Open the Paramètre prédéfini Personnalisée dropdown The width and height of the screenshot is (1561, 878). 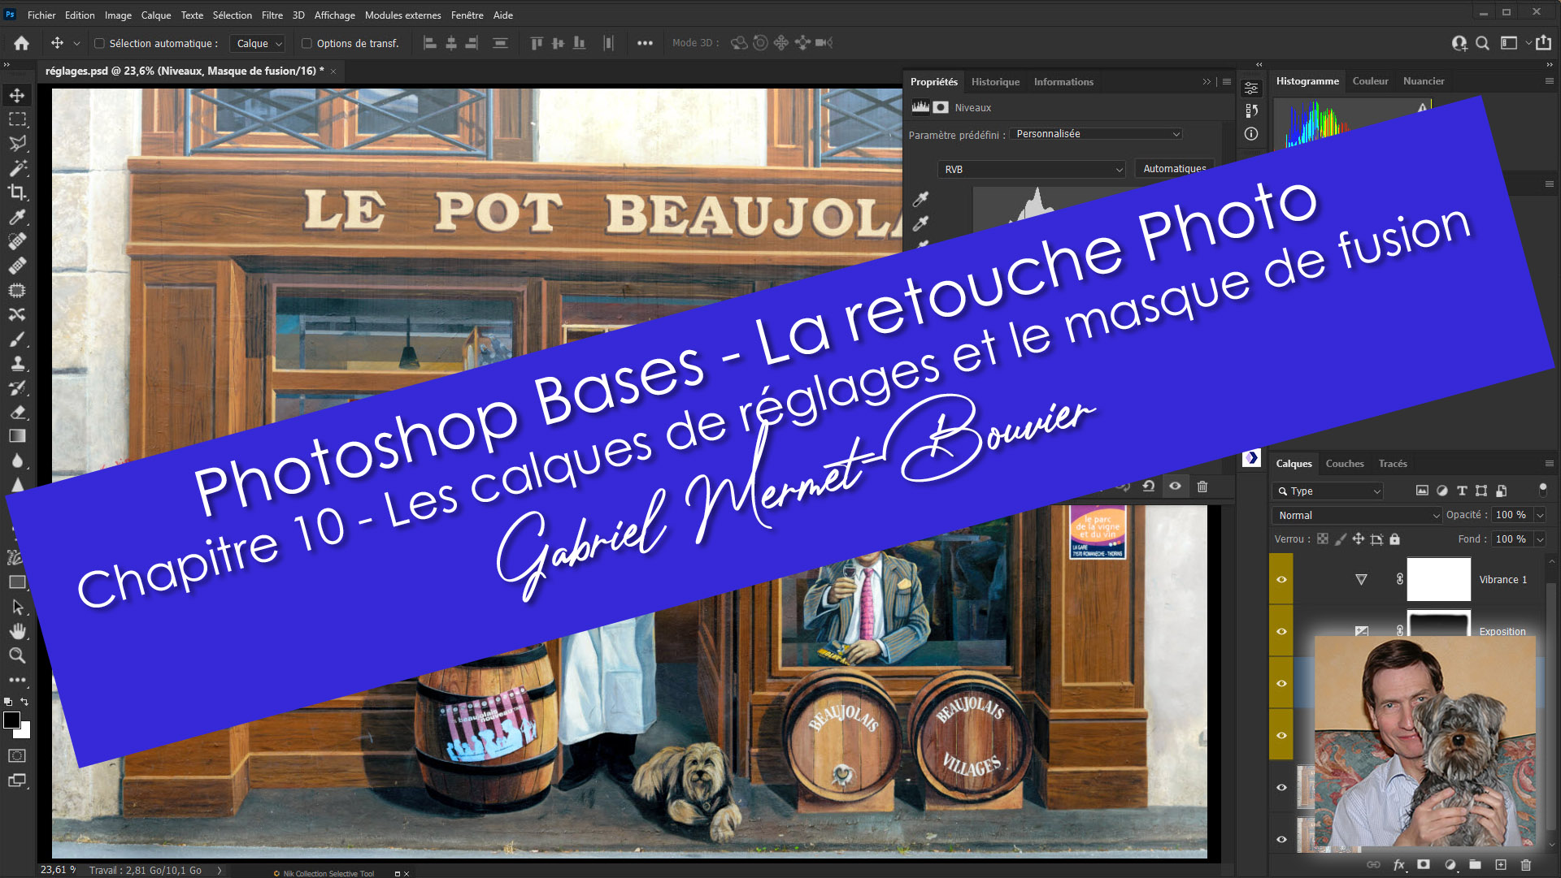pyautogui.click(x=1095, y=134)
